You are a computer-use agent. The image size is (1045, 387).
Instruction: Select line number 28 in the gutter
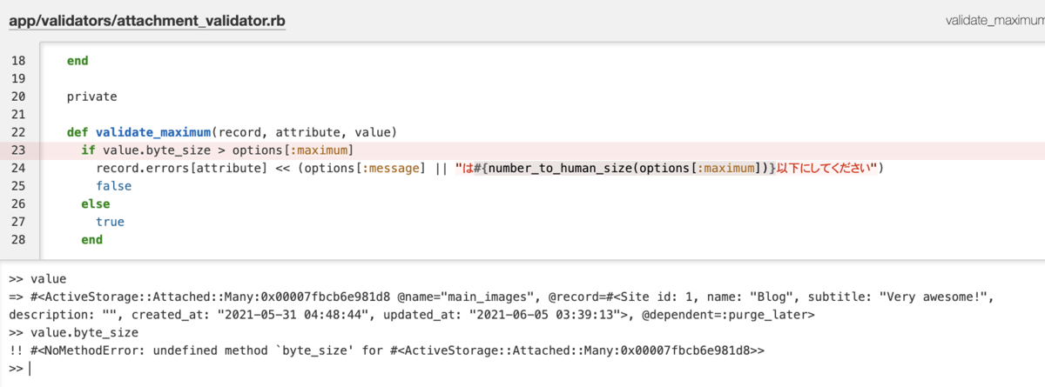point(19,239)
